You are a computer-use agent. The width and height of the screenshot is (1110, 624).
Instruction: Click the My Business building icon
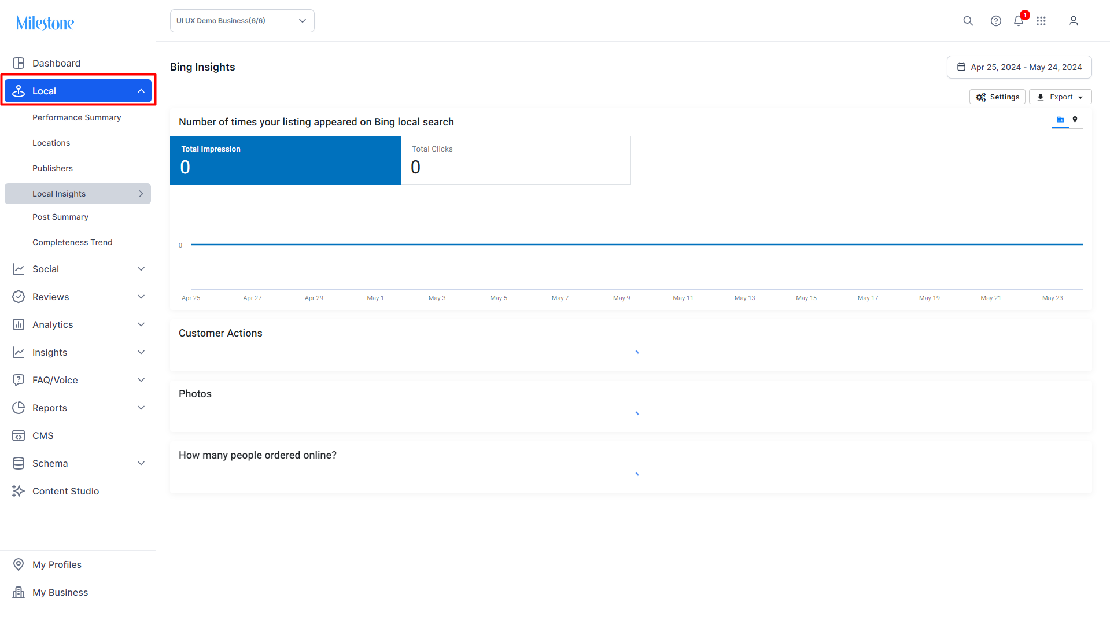[19, 592]
